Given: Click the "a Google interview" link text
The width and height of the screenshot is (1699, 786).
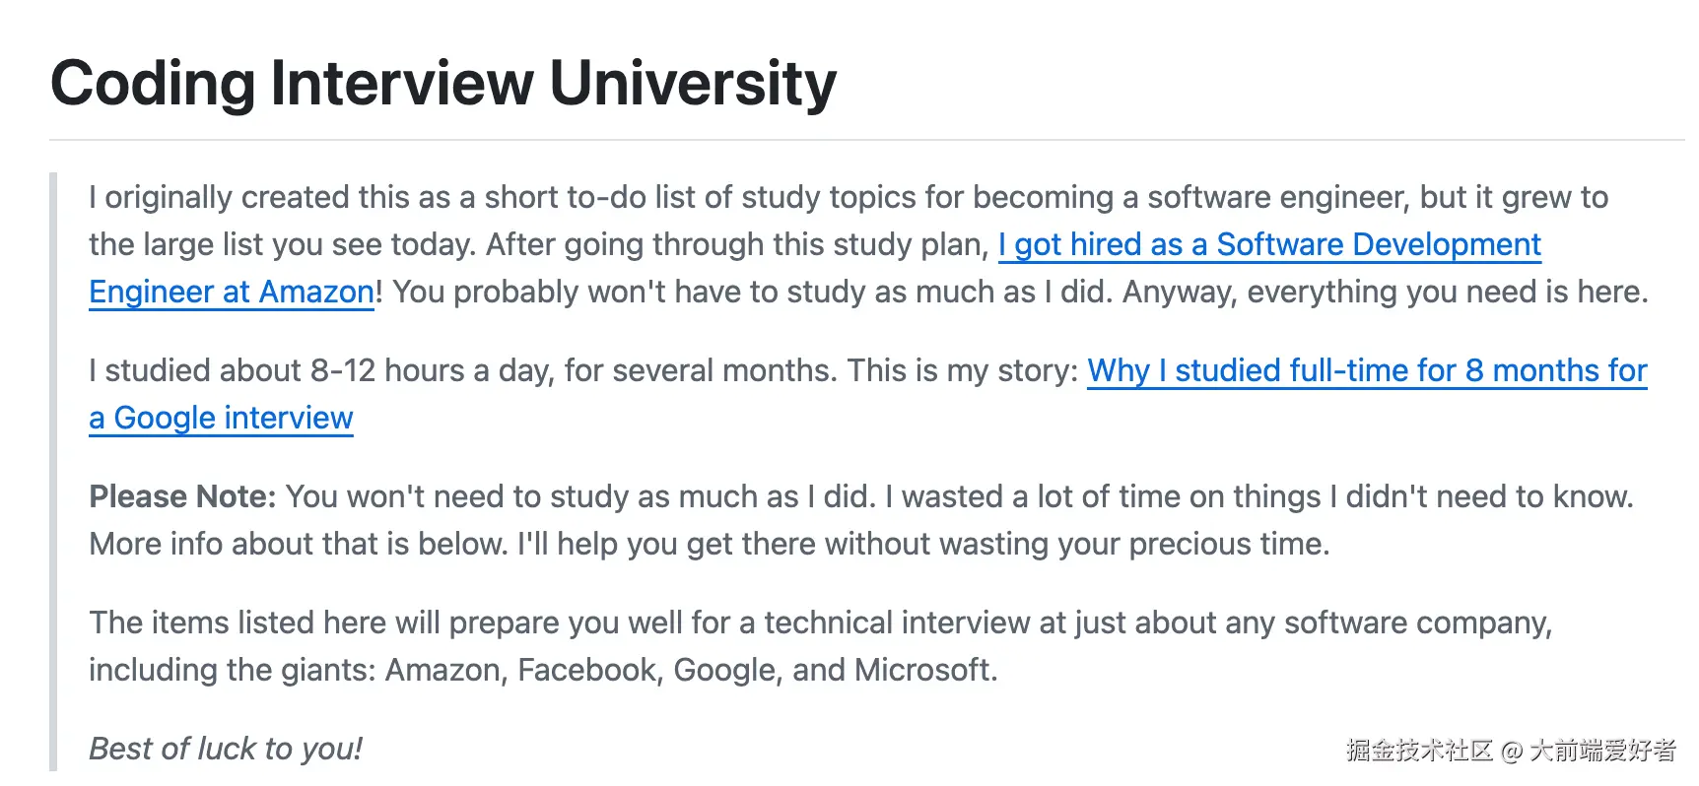Looking at the screenshot, I should 221,418.
